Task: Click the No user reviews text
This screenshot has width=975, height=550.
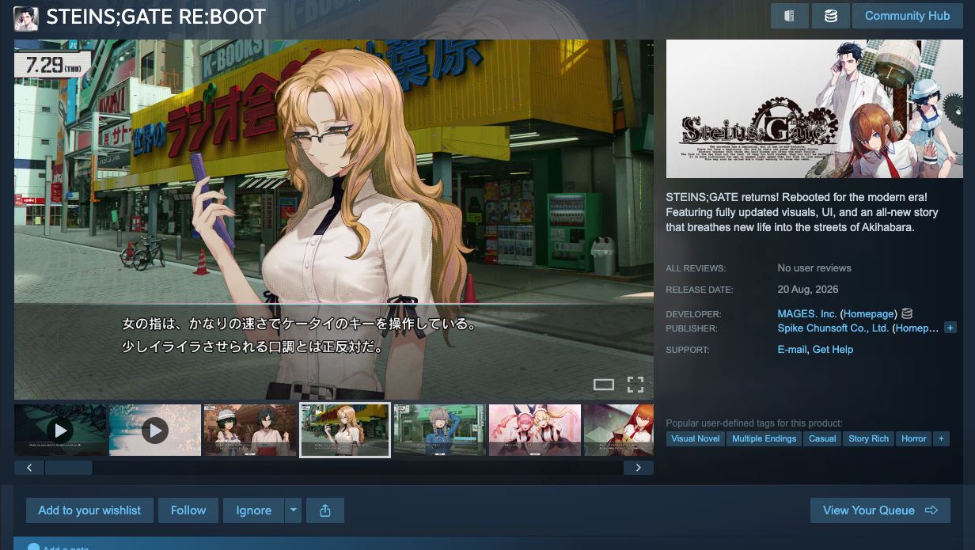Action: (814, 268)
